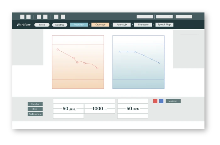Image resolution: width=220 pixels, height=145 pixels.
Task: Click the No Response button
Action: pos(35,114)
